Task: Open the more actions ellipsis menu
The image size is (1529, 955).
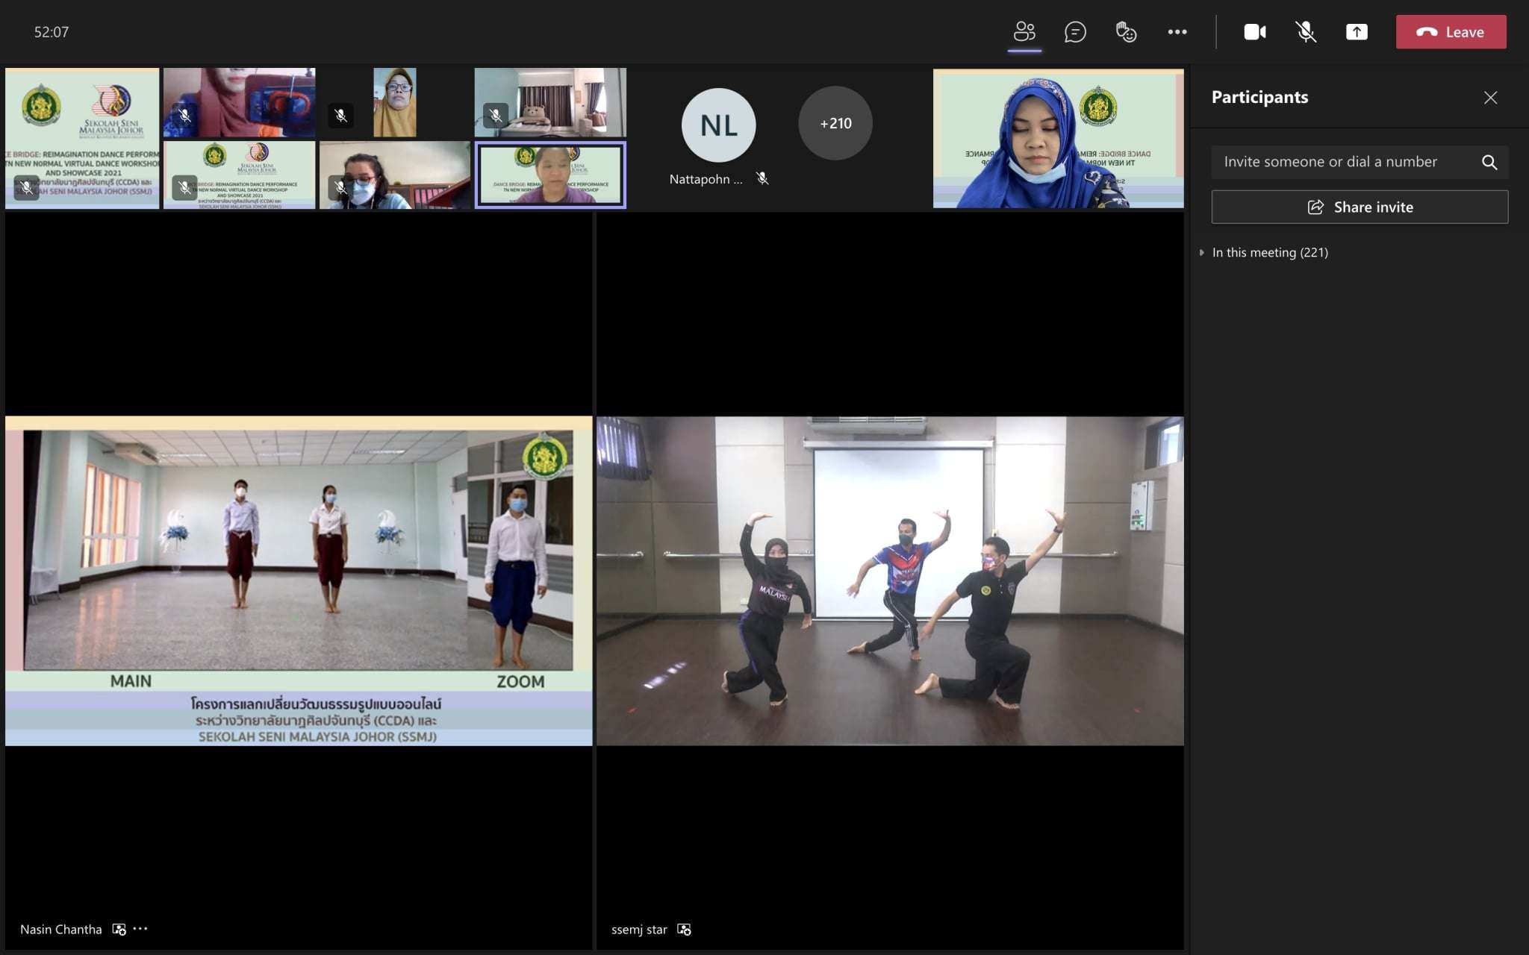Action: point(1177,32)
